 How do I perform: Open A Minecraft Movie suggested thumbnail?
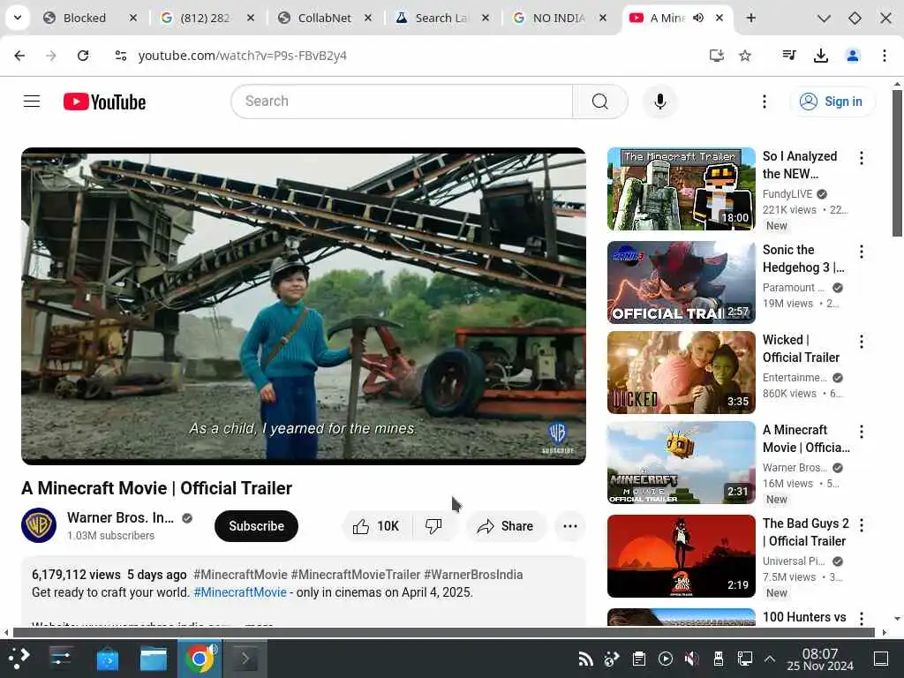click(x=681, y=463)
